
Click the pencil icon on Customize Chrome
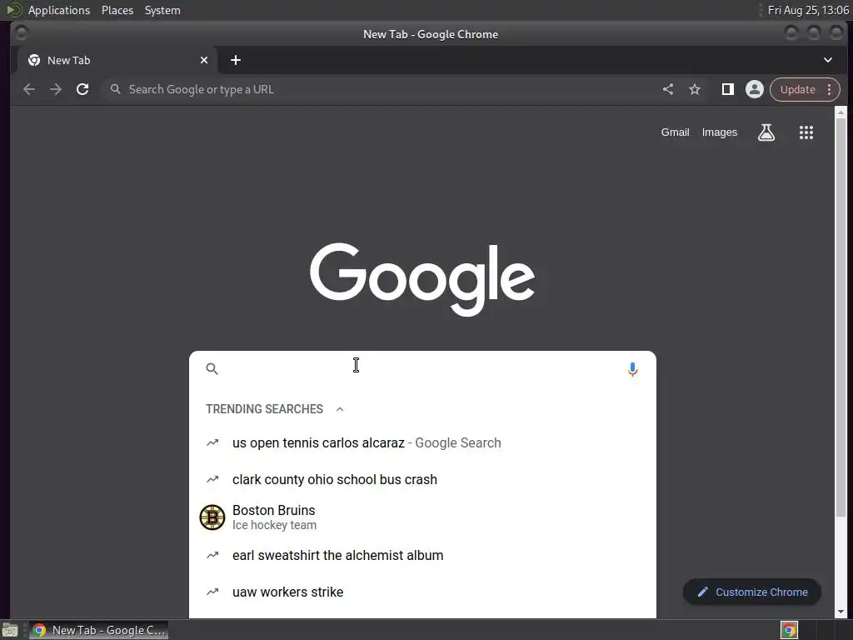tap(703, 592)
